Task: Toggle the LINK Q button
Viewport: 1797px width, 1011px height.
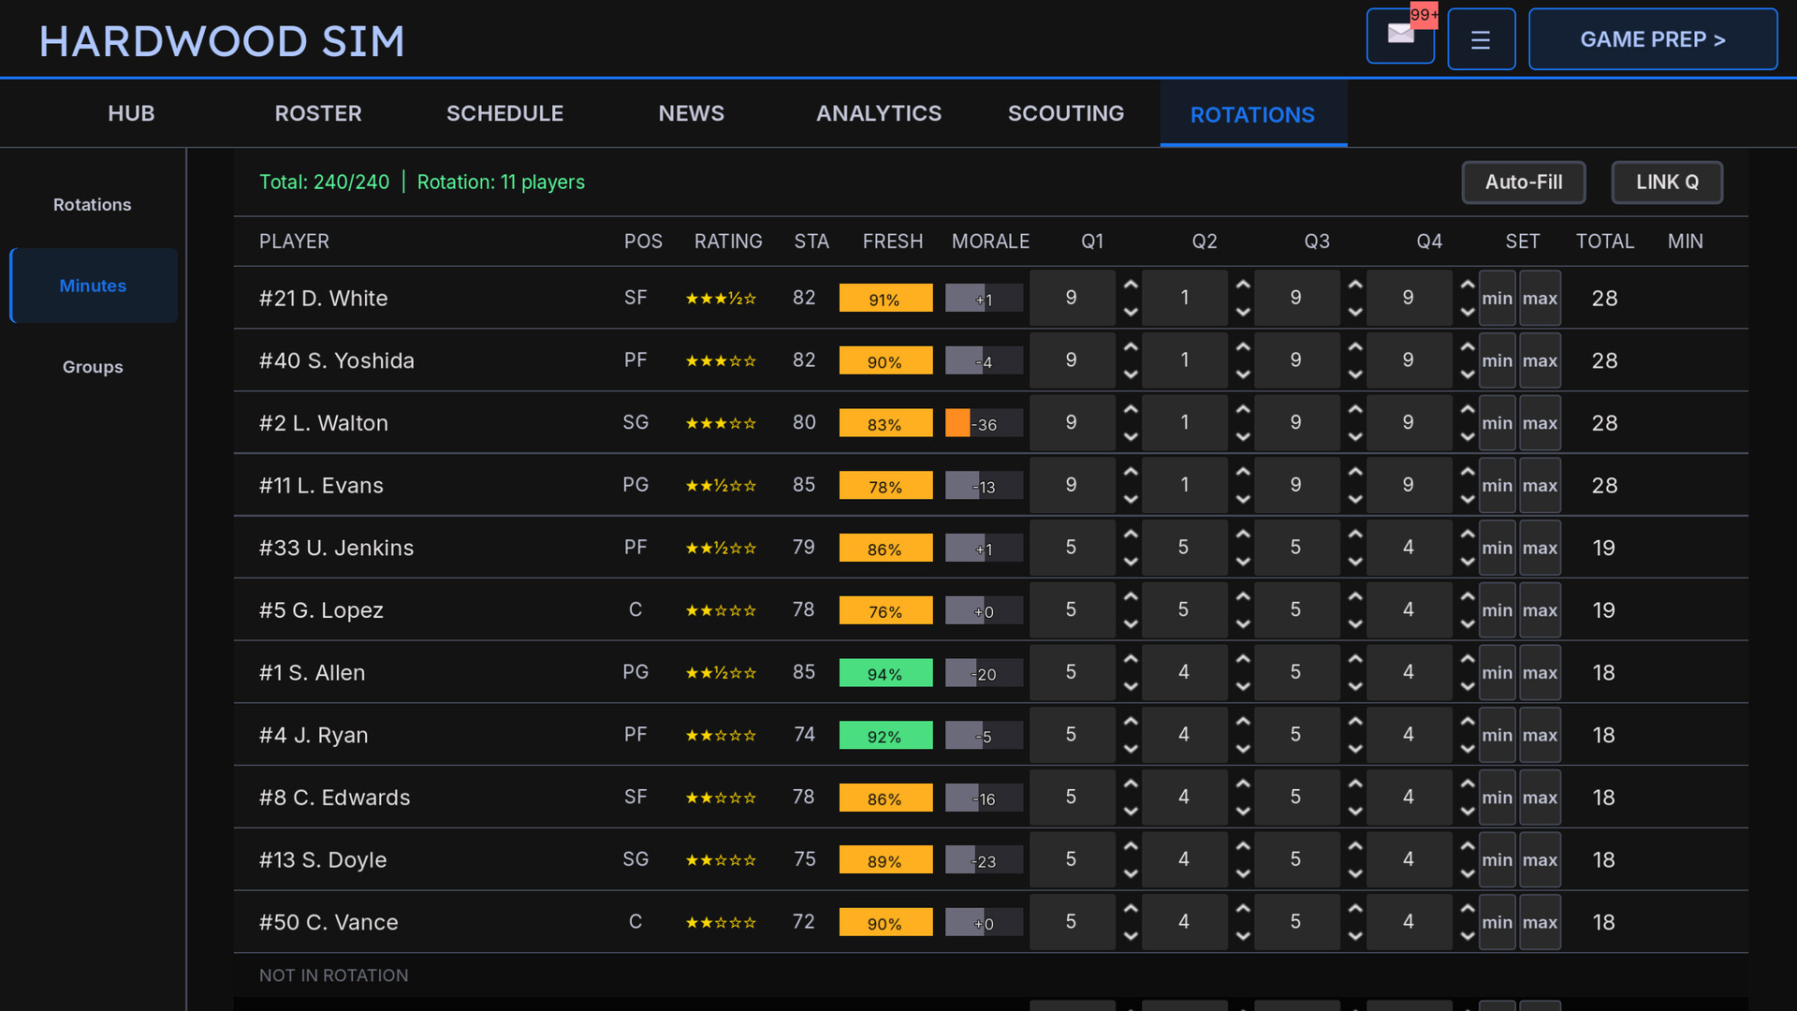Action: [1666, 183]
